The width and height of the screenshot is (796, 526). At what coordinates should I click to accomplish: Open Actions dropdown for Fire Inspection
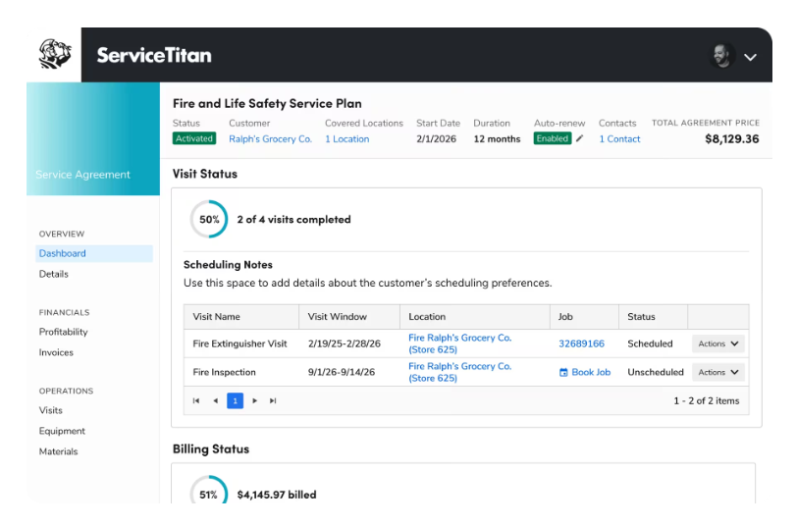(x=717, y=372)
